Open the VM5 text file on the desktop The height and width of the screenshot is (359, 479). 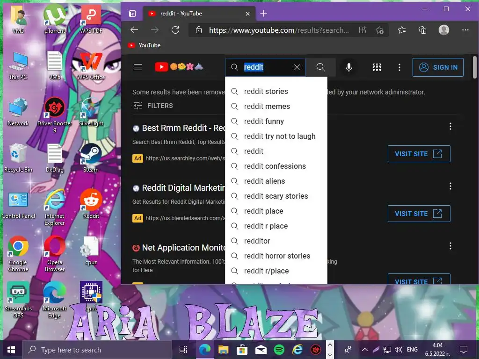pos(55,65)
